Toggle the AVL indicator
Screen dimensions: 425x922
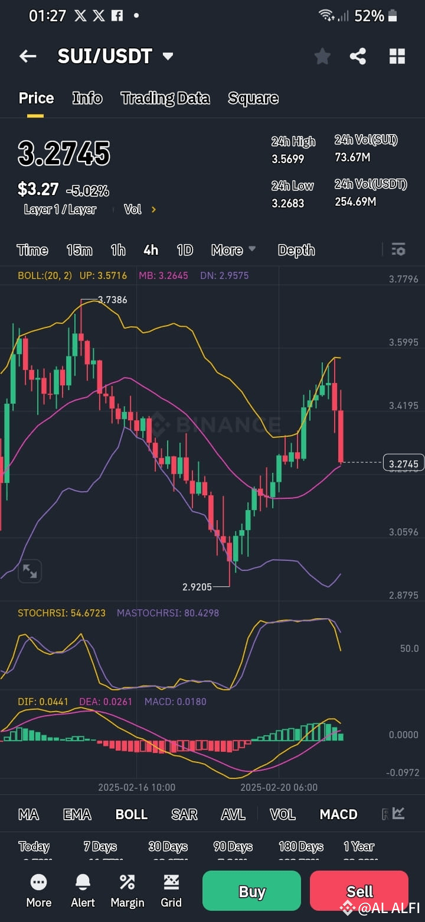click(233, 814)
